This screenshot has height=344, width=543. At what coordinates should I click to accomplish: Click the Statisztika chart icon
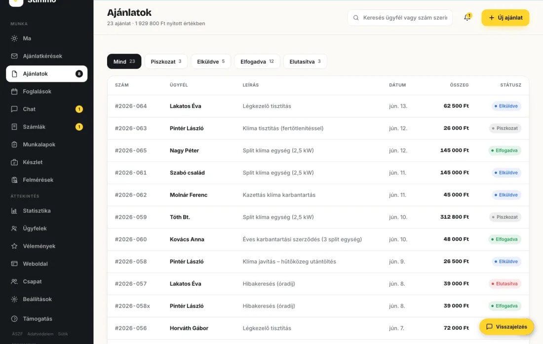click(x=14, y=210)
